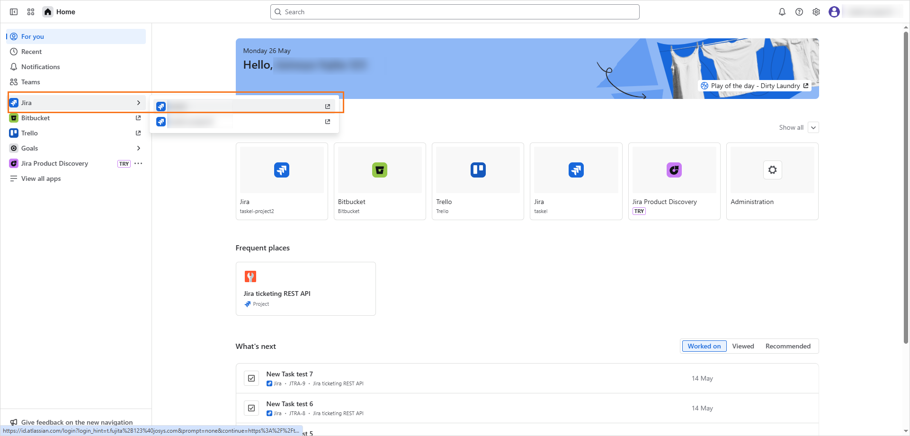The width and height of the screenshot is (910, 436).
Task: Click the 'Show all' text label
Action: pyautogui.click(x=791, y=127)
